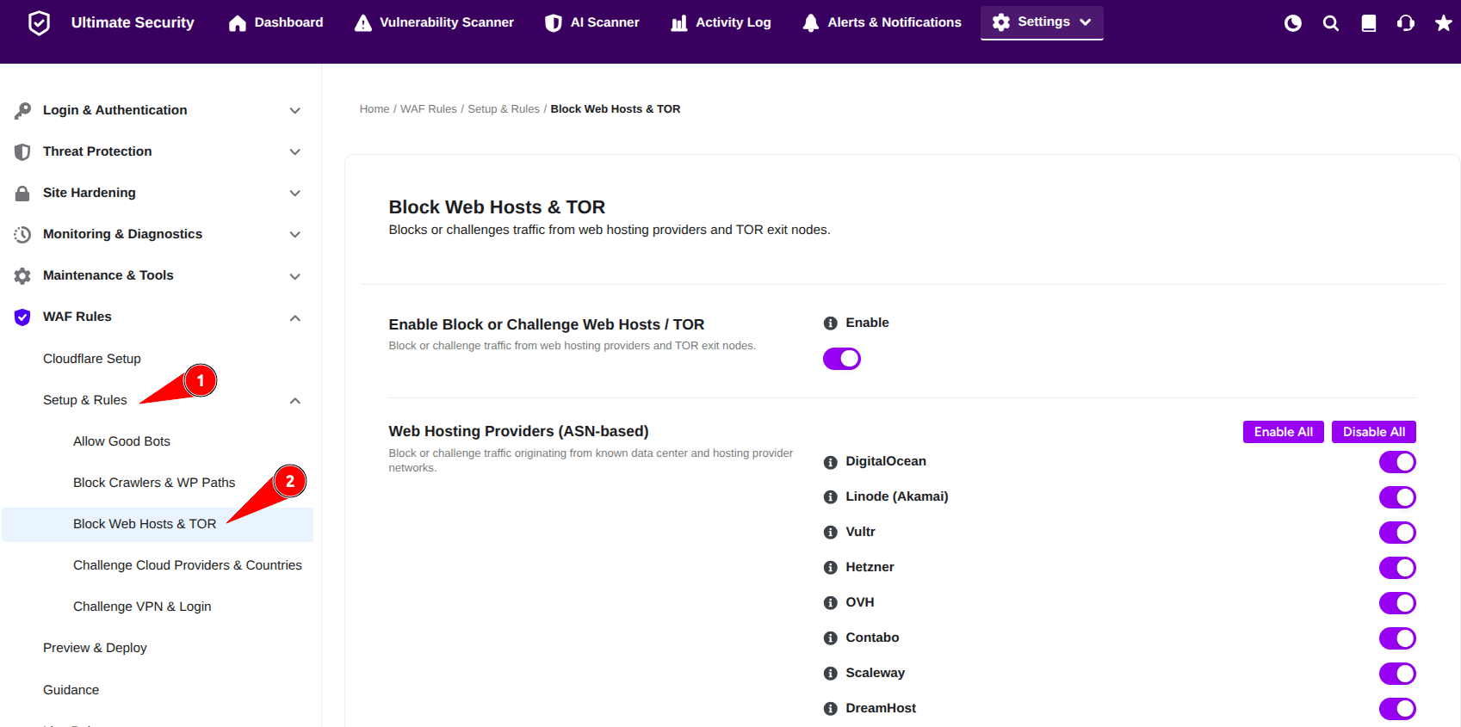
Task: Click the info icon beside DreamHost
Action: [831, 709]
